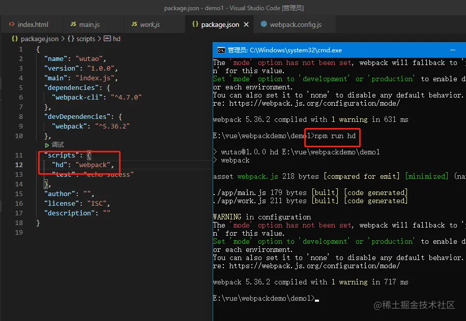Click the "description" key on line 17
The width and height of the screenshot is (466, 321).
(x=69, y=213)
